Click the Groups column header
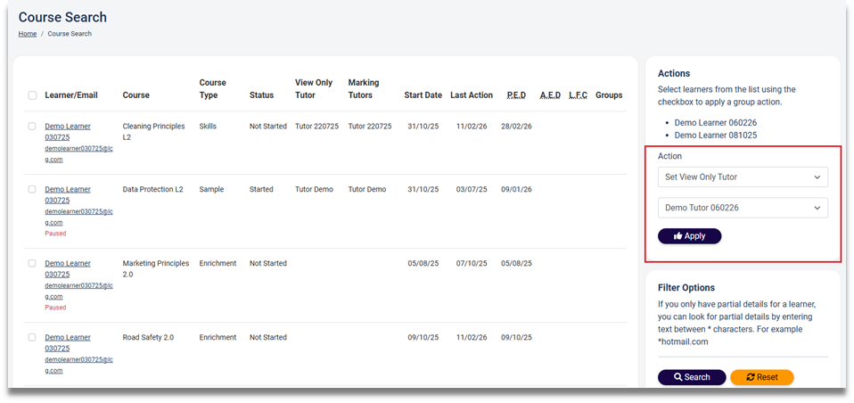Image resolution: width=854 pixels, height=403 pixels. (609, 95)
